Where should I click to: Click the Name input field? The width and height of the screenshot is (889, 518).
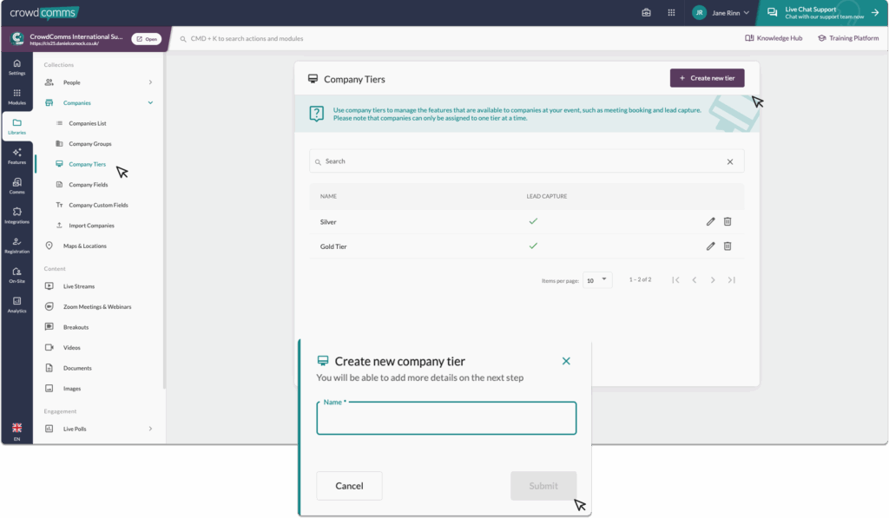(446, 420)
